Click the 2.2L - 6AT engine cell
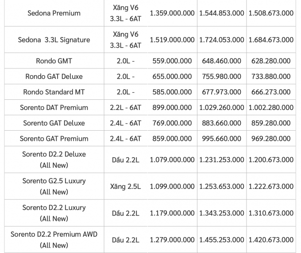 tap(125, 107)
